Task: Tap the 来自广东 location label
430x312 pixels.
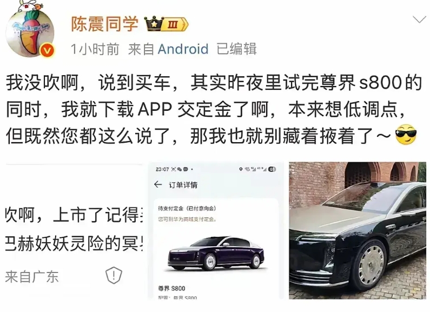Action: pyautogui.click(x=32, y=277)
